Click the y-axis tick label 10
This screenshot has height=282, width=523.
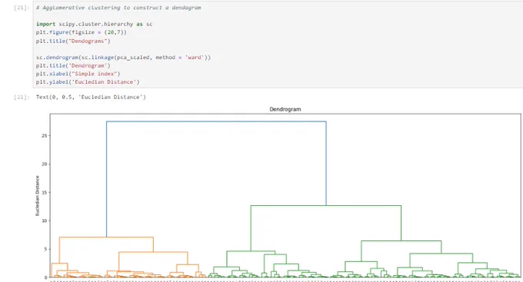45,221
